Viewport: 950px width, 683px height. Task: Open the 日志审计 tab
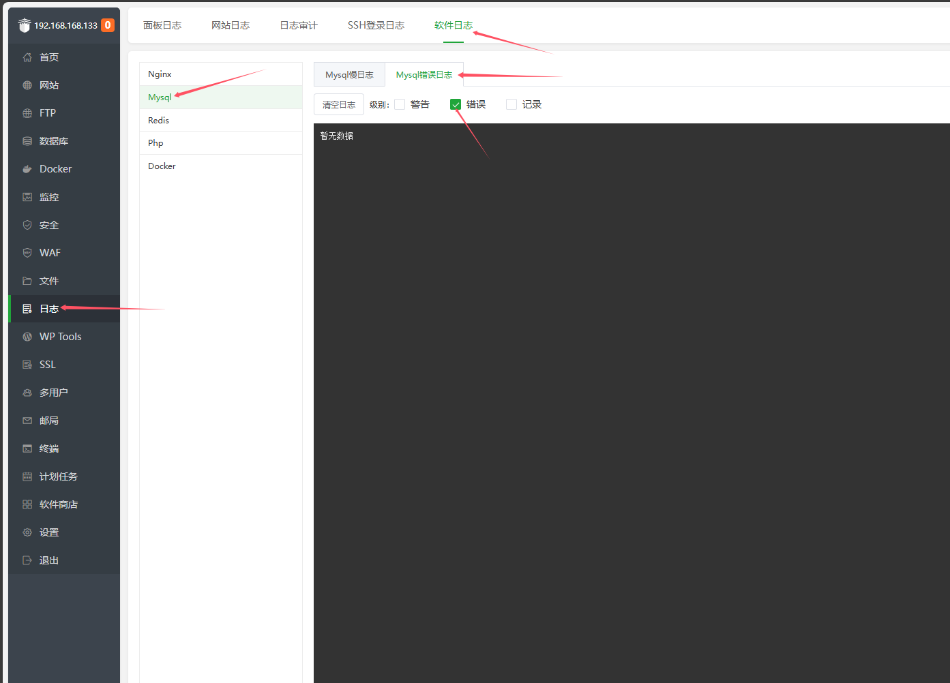(x=299, y=25)
